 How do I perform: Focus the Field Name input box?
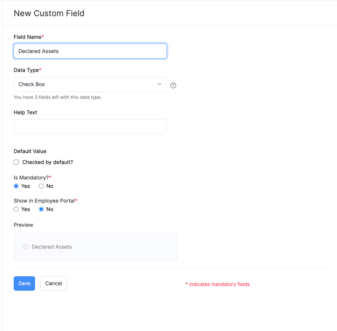point(90,51)
